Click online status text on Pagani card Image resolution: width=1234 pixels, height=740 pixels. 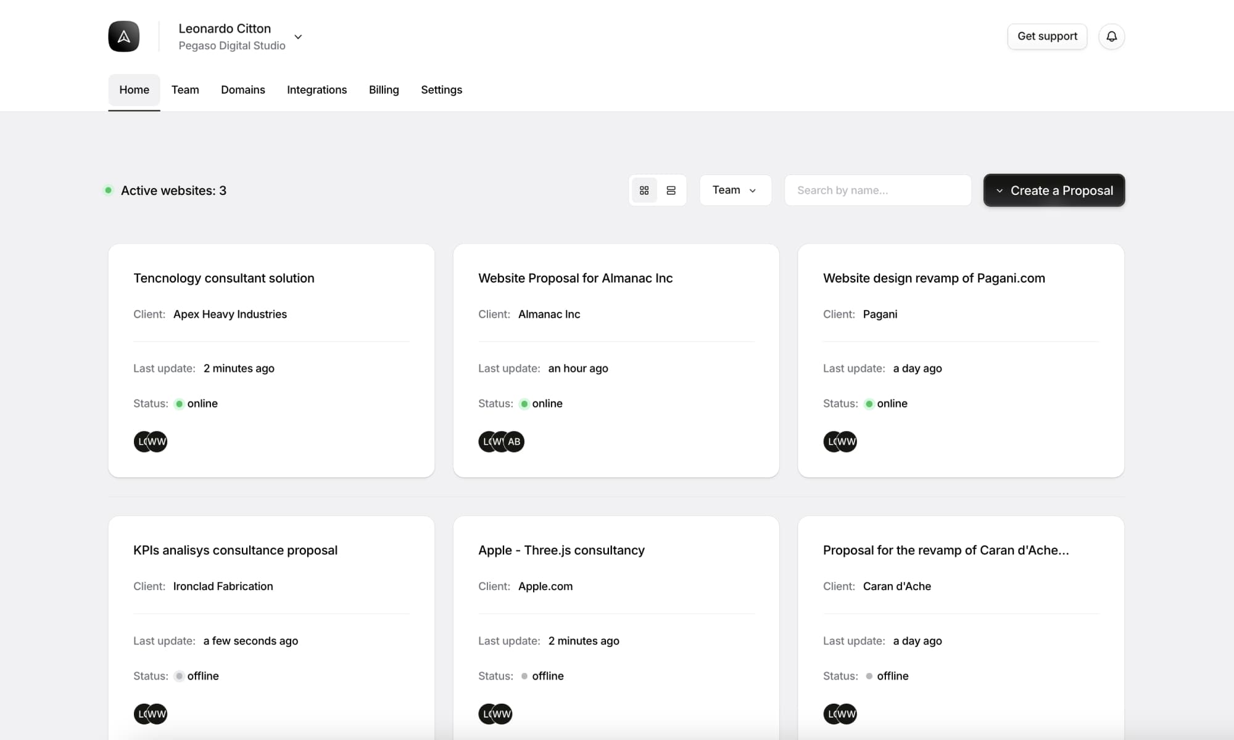click(x=892, y=403)
